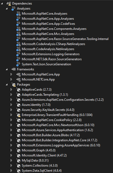Expand Microsoft.Bot.Builder.Azure.Blobs package
The height and width of the screenshot is (173, 113).
(x=11, y=135)
